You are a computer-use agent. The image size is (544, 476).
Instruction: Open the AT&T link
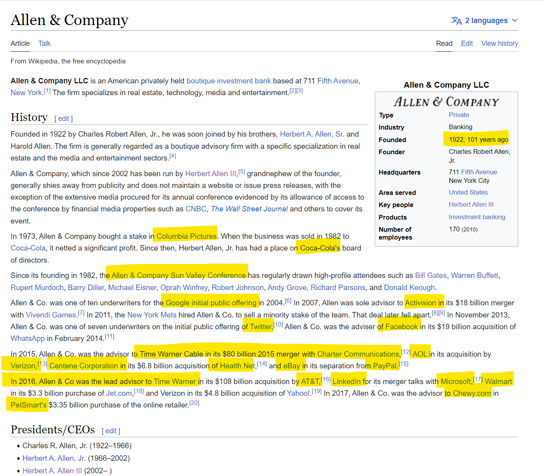(x=310, y=382)
